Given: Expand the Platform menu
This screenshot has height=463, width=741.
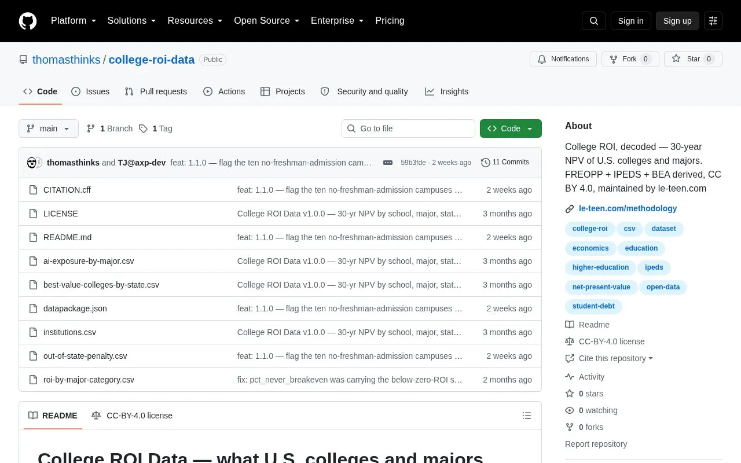Looking at the screenshot, I should (74, 21).
